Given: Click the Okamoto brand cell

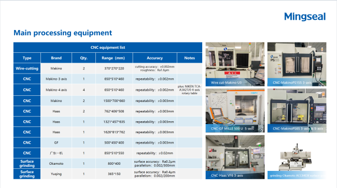Looking at the screenshot, I should [56, 164].
